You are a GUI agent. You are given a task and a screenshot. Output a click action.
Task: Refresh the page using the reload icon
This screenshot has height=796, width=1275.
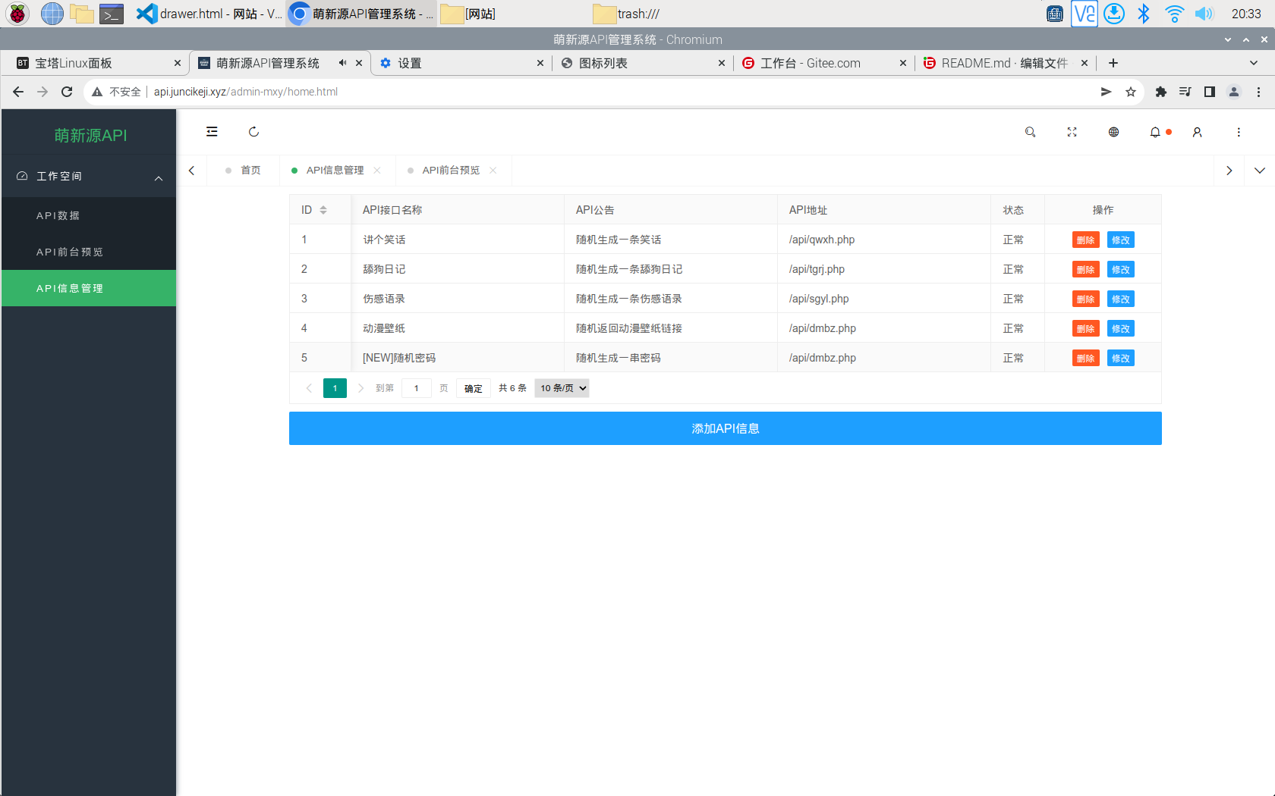point(253,131)
